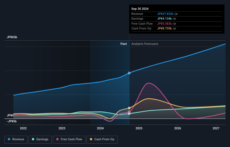Screen dimensions: 230x147
Task: Toggle the Revenue legend button
Action: [x=16, y=139]
